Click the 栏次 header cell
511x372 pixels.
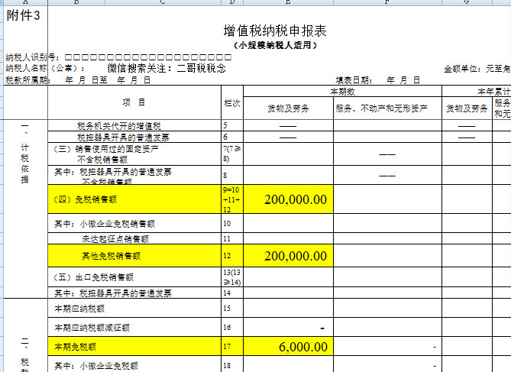pyautogui.click(x=232, y=103)
